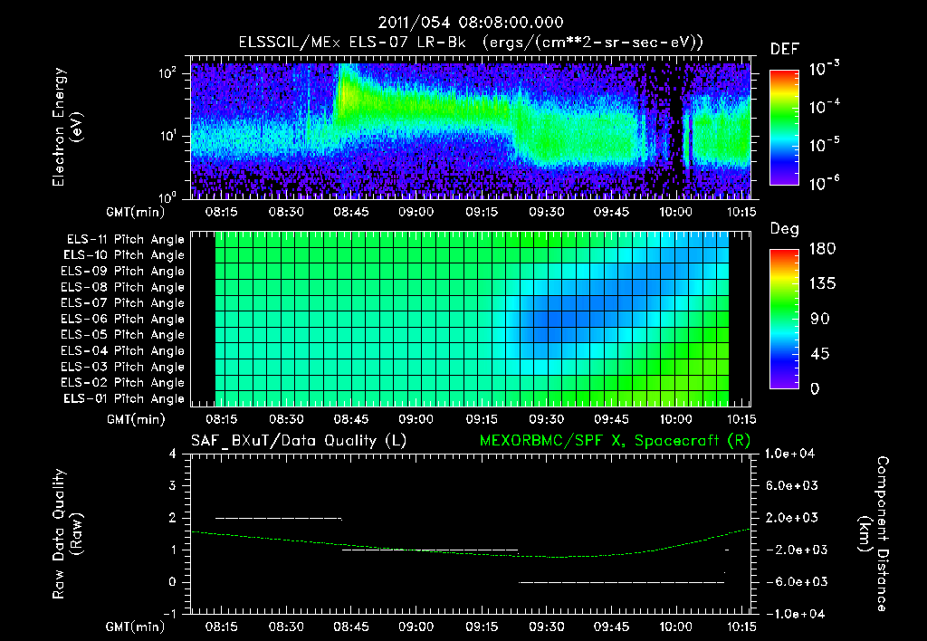Click the Deg pitch angle color bar
927x641 pixels.
pyautogui.click(x=784, y=319)
